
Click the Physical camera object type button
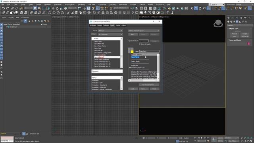click(x=234, y=34)
